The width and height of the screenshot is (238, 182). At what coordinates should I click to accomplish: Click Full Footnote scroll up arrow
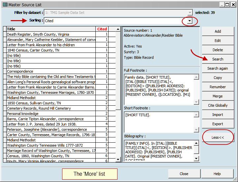[x=196, y=77]
